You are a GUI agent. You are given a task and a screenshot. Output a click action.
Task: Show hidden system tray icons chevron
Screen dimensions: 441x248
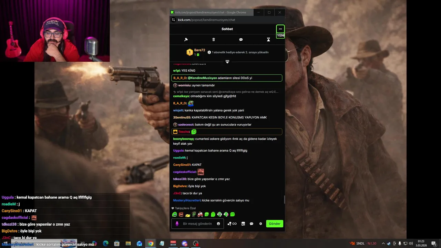click(x=383, y=244)
